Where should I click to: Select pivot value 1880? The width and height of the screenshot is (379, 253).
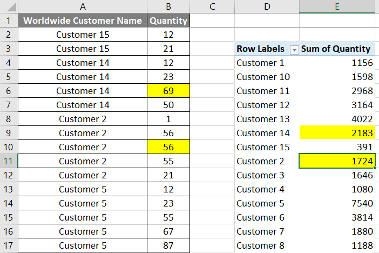pos(337,231)
